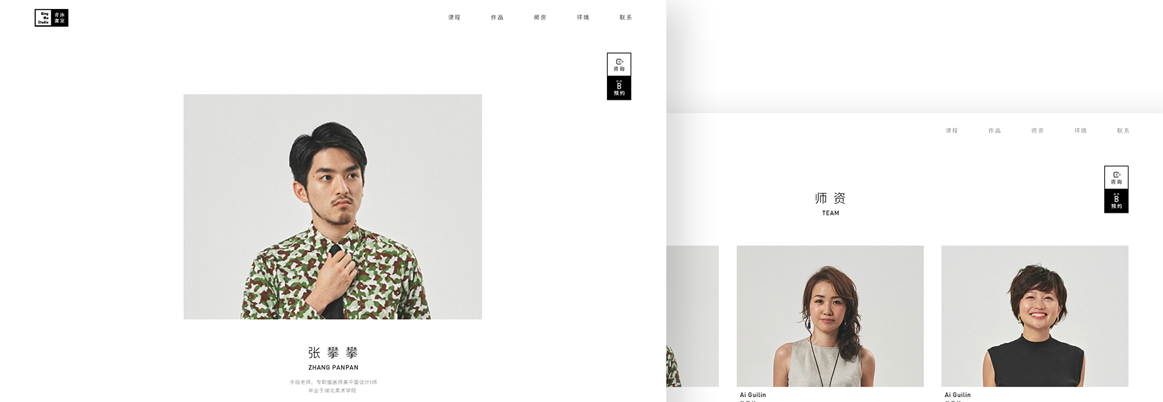The width and height of the screenshot is (1163, 402).
Task: Click partially visible teacher photo at left edge
Action: tap(692, 316)
